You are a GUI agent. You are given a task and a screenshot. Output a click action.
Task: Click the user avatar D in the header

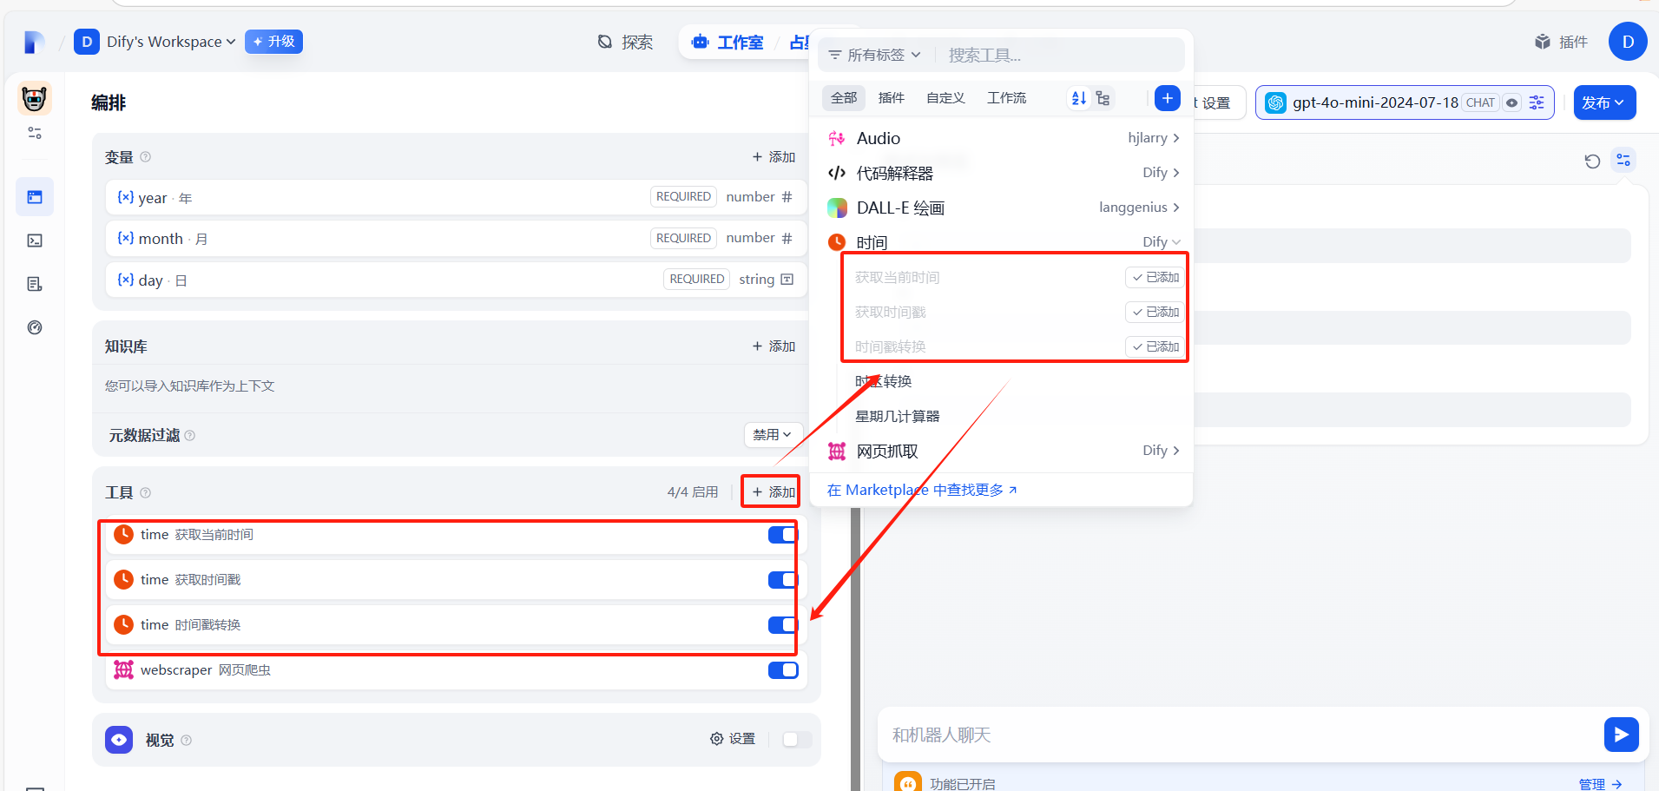(x=1628, y=42)
